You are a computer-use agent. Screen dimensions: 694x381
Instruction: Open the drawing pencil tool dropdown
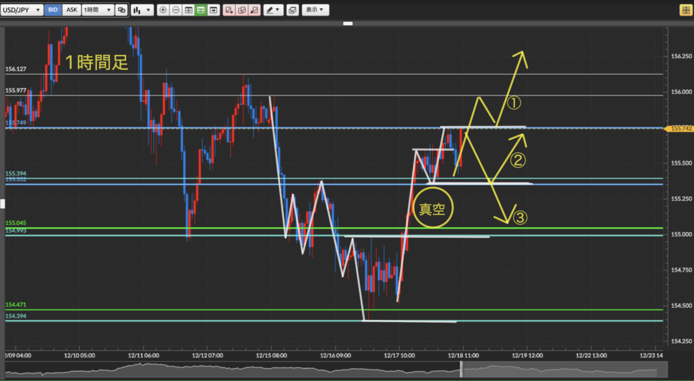pos(274,10)
